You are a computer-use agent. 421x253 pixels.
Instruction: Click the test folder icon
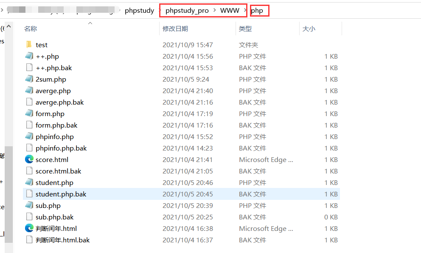pos(29,44)
